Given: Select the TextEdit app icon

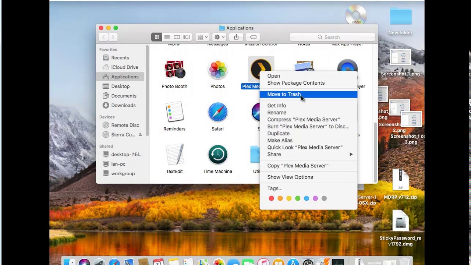Looking at the screenshot, I should click(x=174, y=155).
